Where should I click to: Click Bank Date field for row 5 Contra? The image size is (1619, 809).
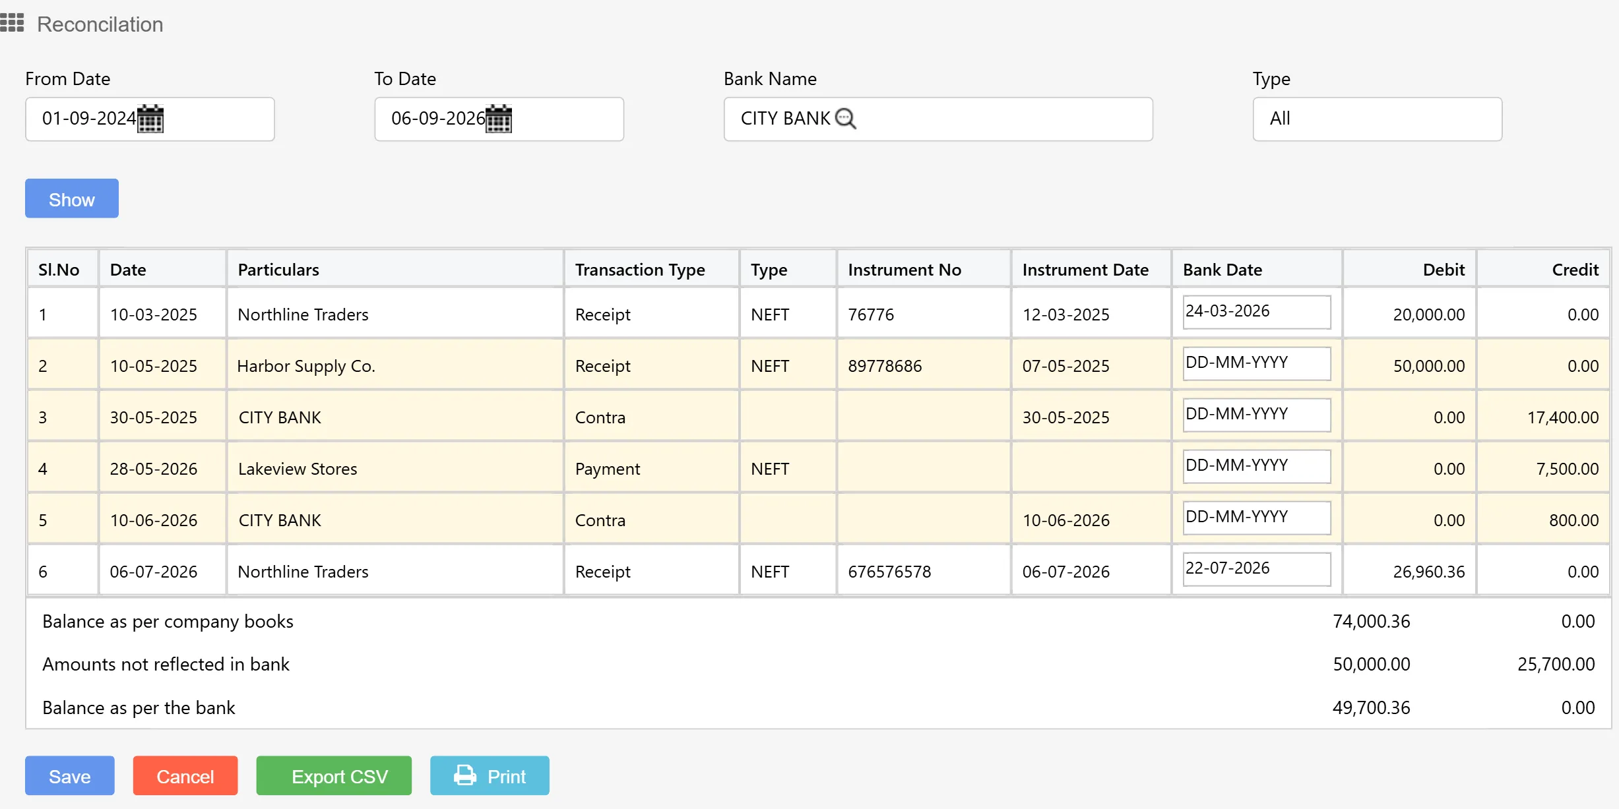1256,518
